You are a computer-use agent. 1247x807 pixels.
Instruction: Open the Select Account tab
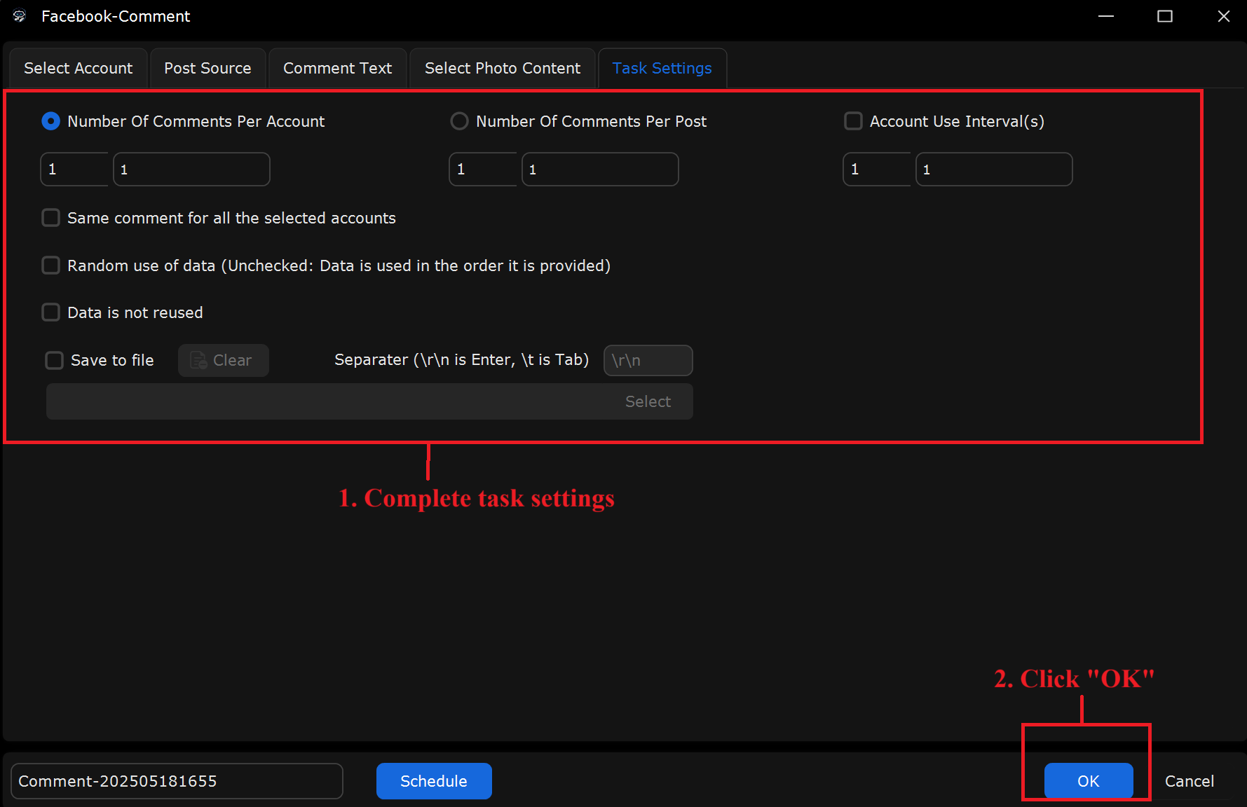(x=78, y=68)
